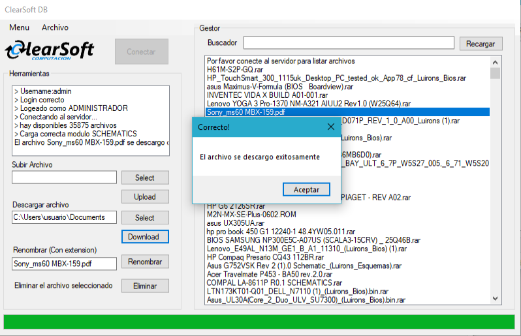The image size is (521, 336).
Task: Click the Select button for Descargar archivo
Action: (145, 218)
